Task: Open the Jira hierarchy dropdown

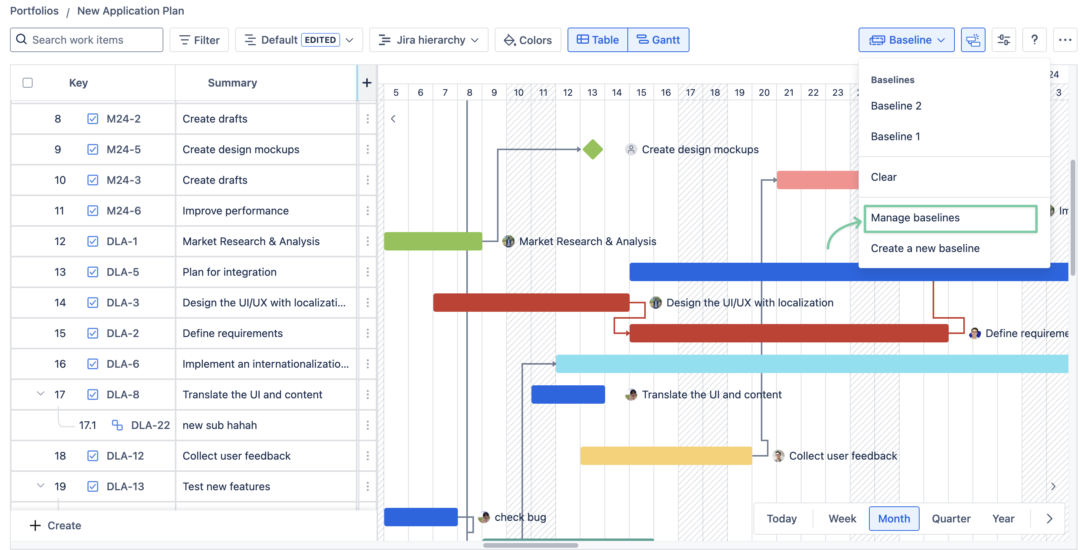Action: [428, 40]
